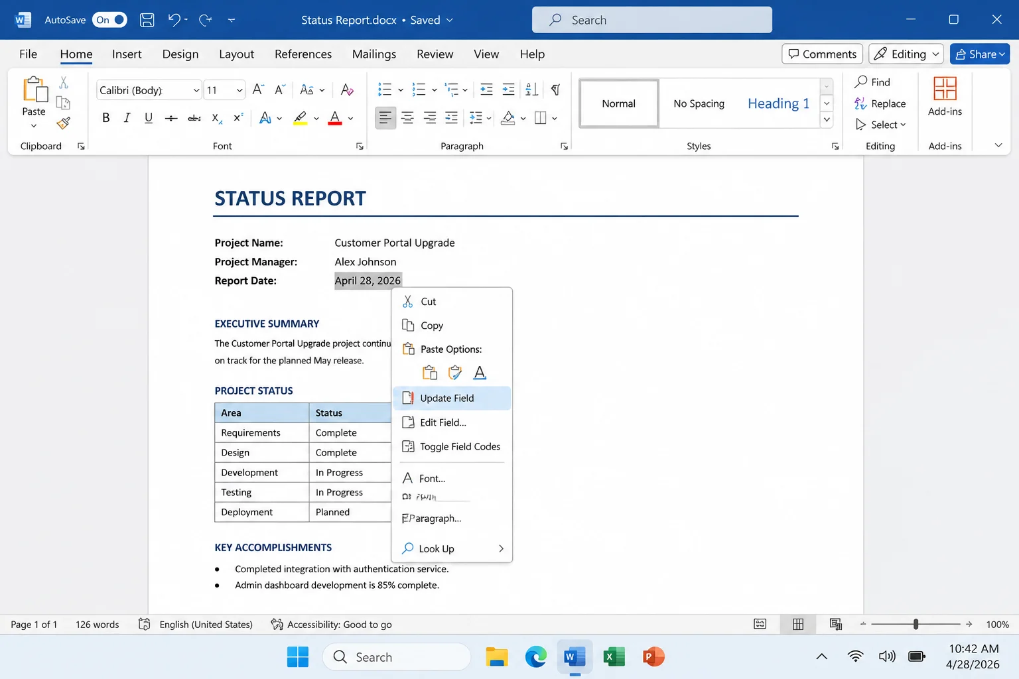Open the font name dropdown
This screenshot has height=679, width=1019.
click(x=196, y=90)
